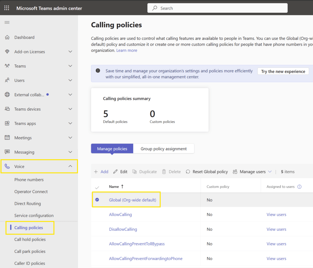Click Try the new experience button
Screen dimensions: 313x268
(x=283, y=71)
